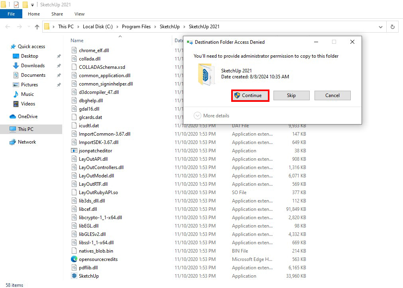Sort files by the Name column header

pyautogui.click(x=77, y=41)
